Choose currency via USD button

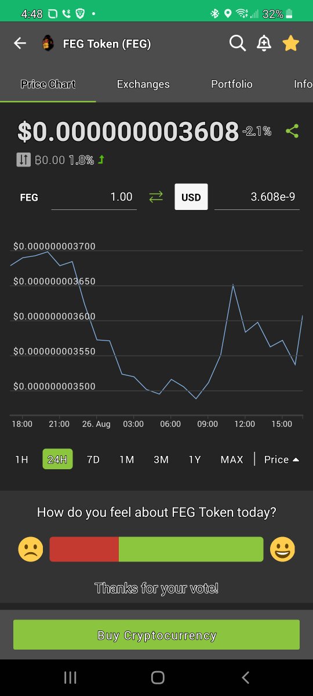(191, 197)
